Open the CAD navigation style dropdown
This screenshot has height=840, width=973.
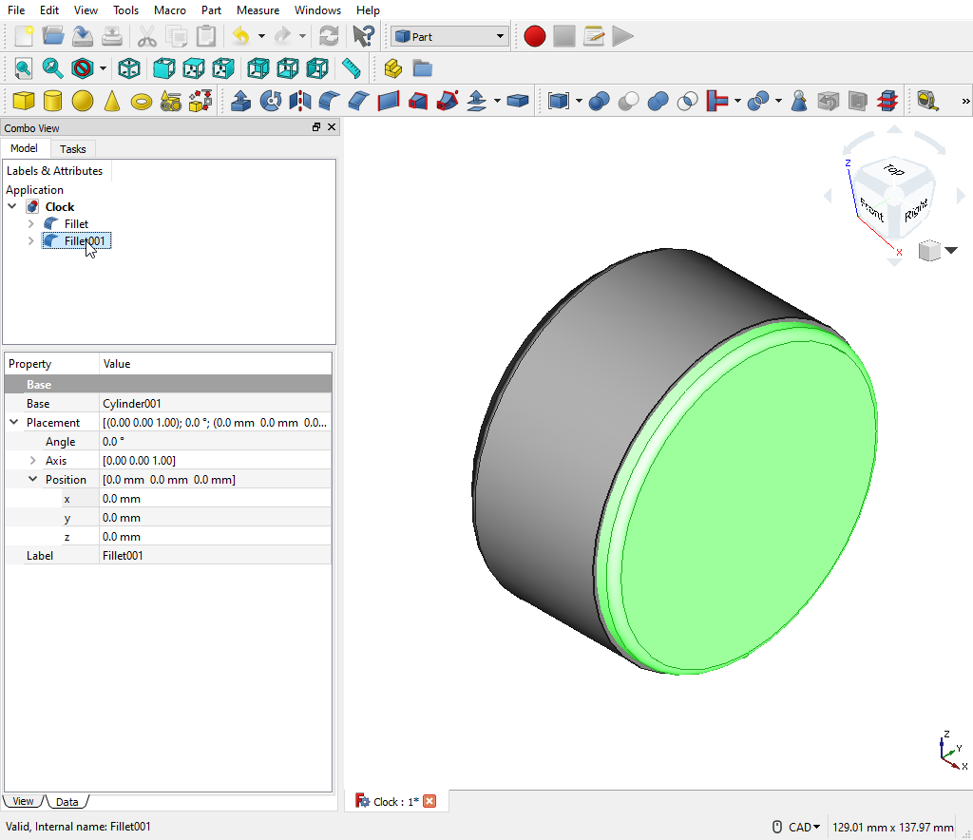(804, 827)
